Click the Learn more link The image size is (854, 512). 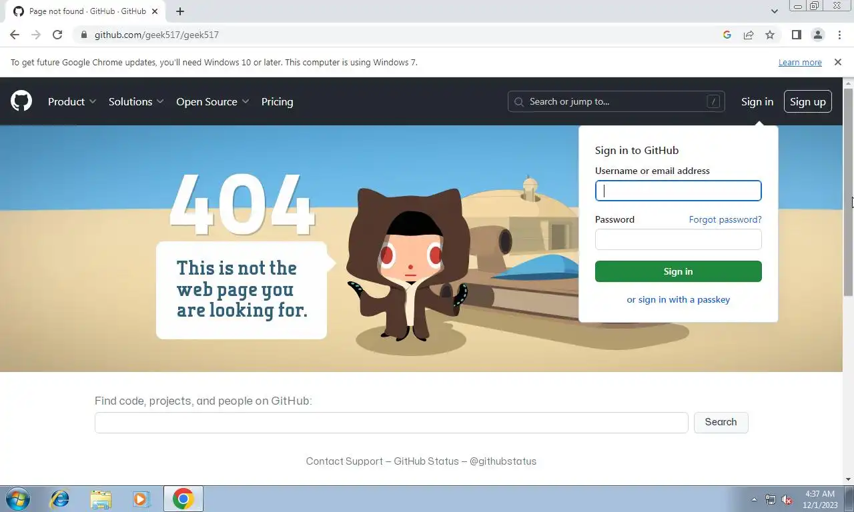click(x=800, y=62)
